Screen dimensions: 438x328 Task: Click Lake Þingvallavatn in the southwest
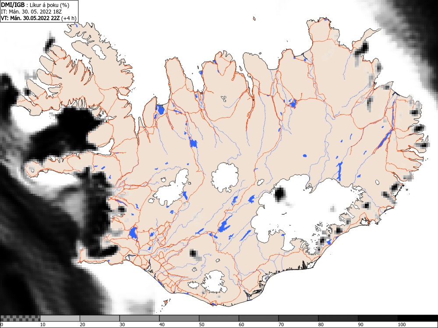click(x=133, y=233)
